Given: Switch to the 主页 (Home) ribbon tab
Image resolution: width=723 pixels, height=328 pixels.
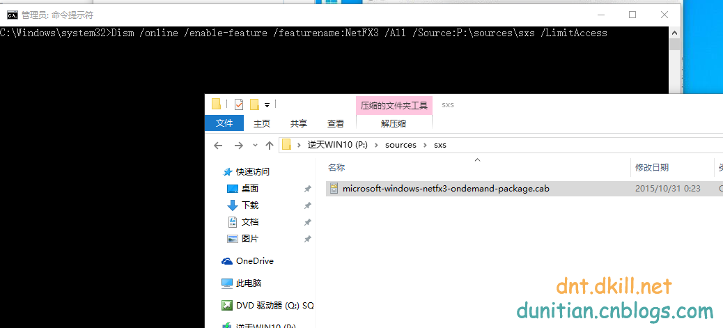Looking at the screenshot, I should [261, 123].
